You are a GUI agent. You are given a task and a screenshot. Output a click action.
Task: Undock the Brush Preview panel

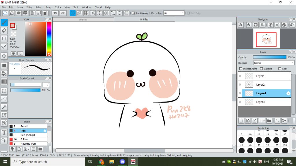tap(46, 60)
